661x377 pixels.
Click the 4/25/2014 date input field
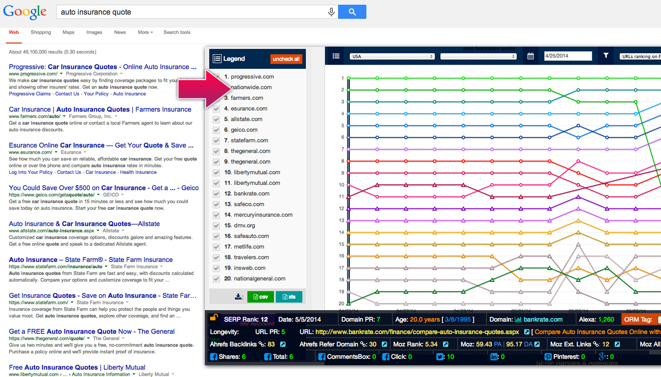[568, 56]
